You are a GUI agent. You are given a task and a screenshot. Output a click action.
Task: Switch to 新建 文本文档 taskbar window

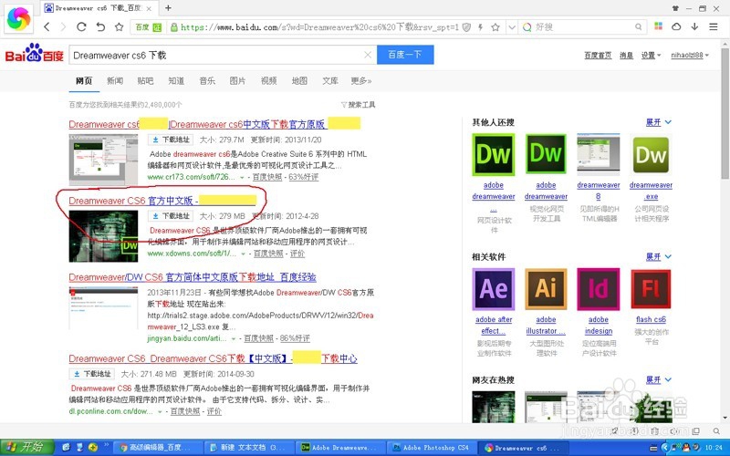249,448
